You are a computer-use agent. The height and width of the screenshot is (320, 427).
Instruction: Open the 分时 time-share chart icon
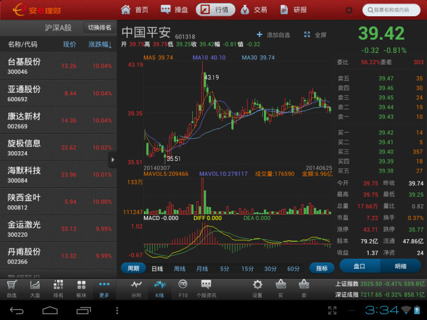point(136,288)
